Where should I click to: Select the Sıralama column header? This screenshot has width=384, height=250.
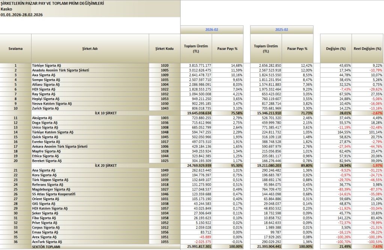(15, 49)
